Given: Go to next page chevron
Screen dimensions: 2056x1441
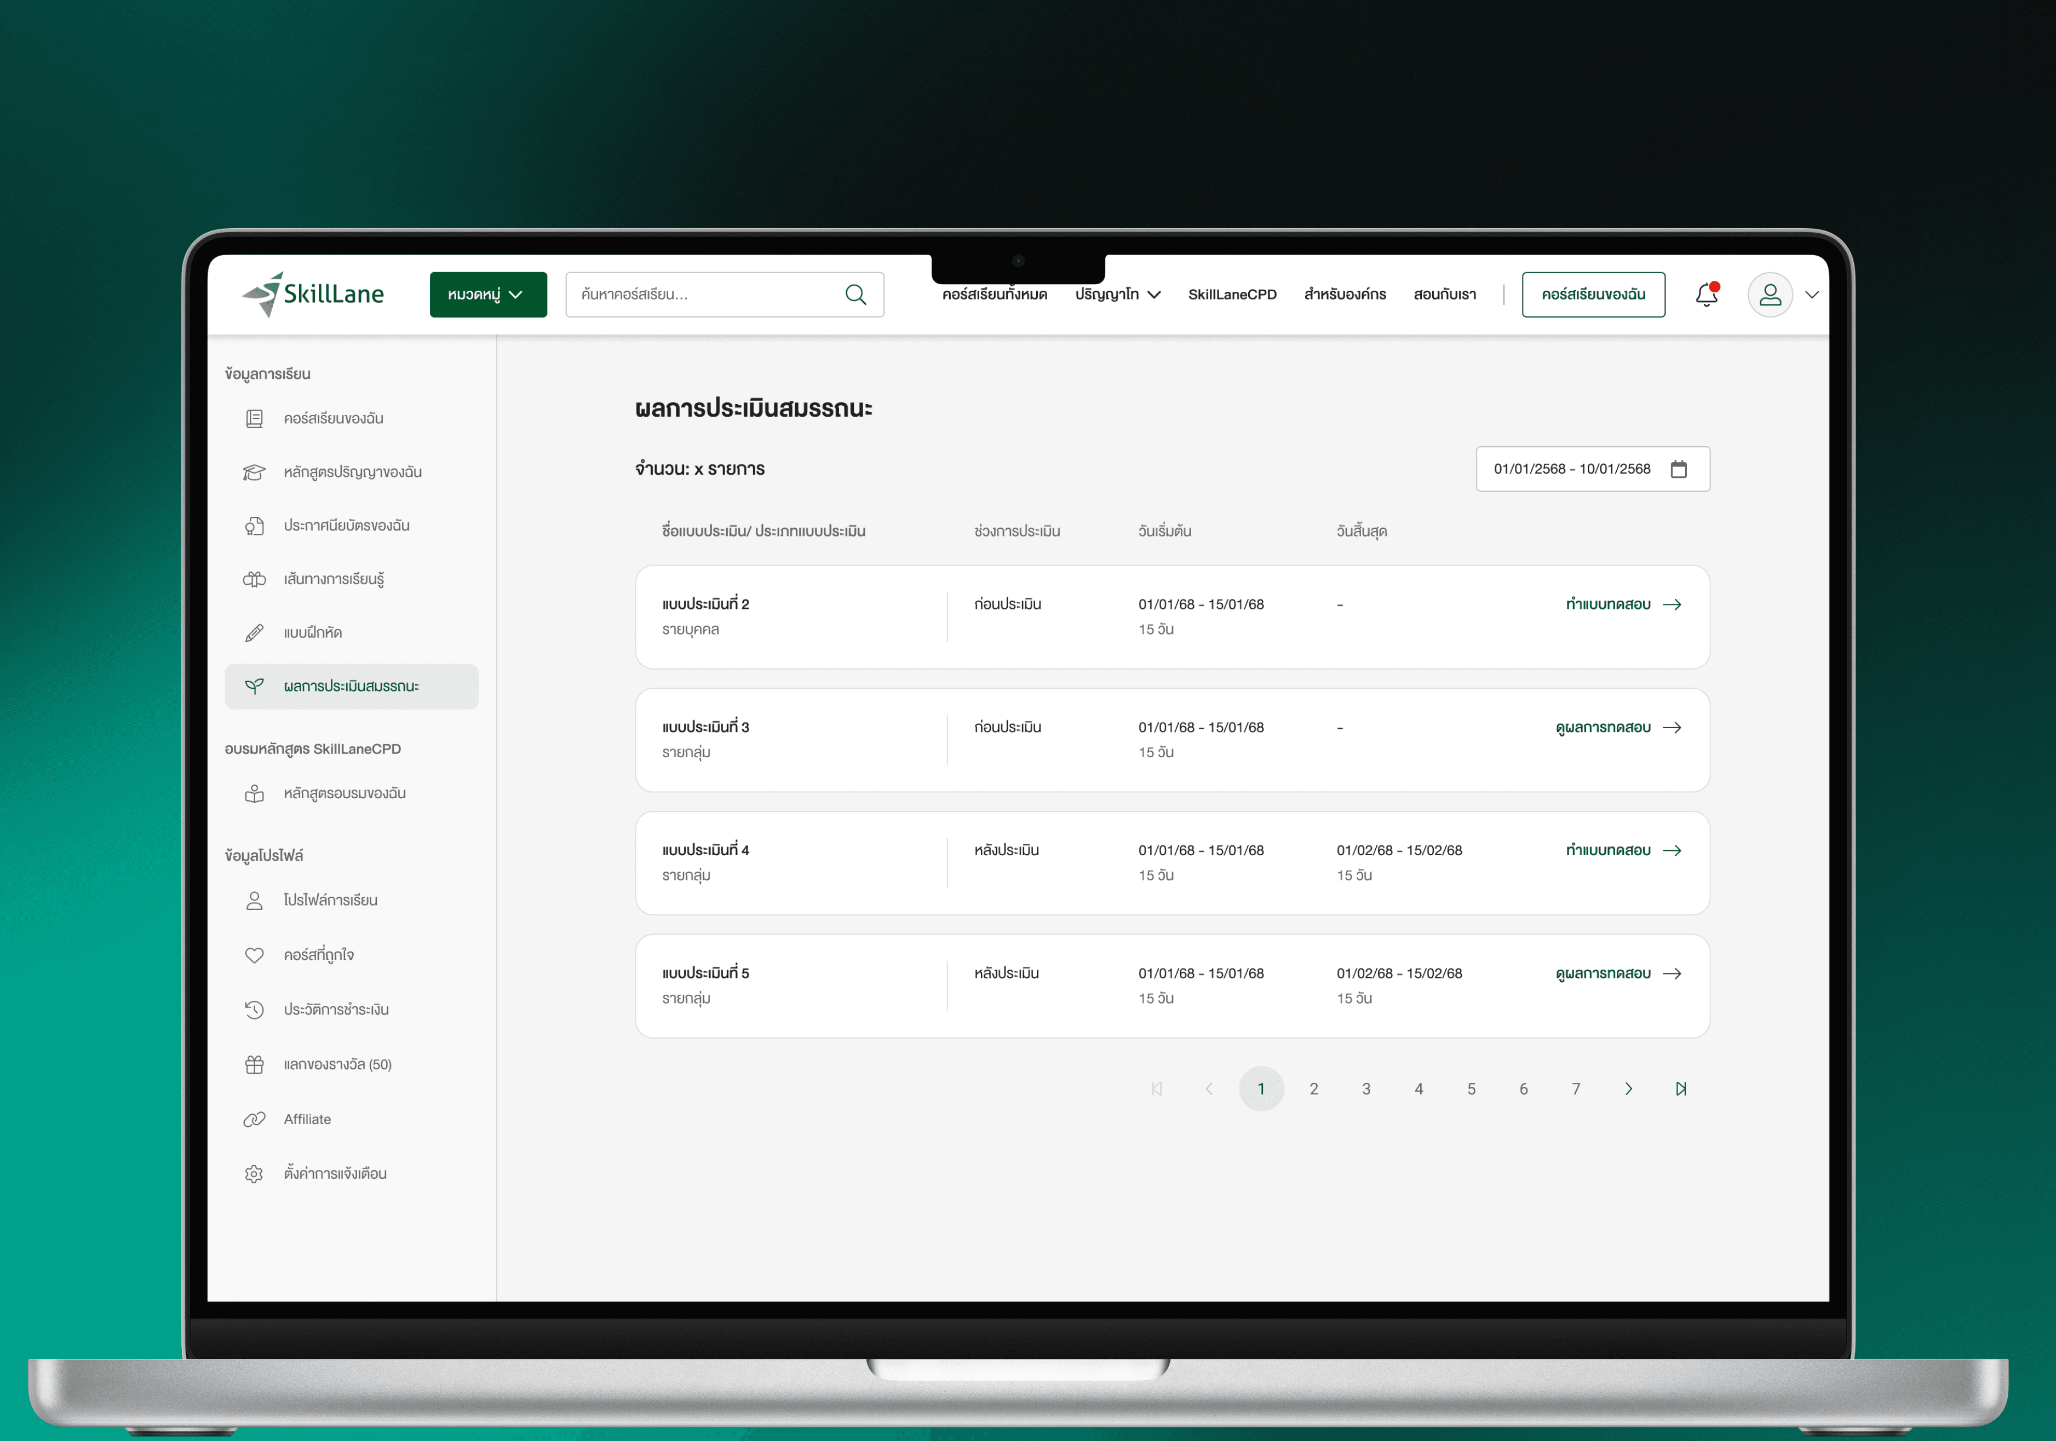Looking at the screenshot, I should (1628, 1088).
